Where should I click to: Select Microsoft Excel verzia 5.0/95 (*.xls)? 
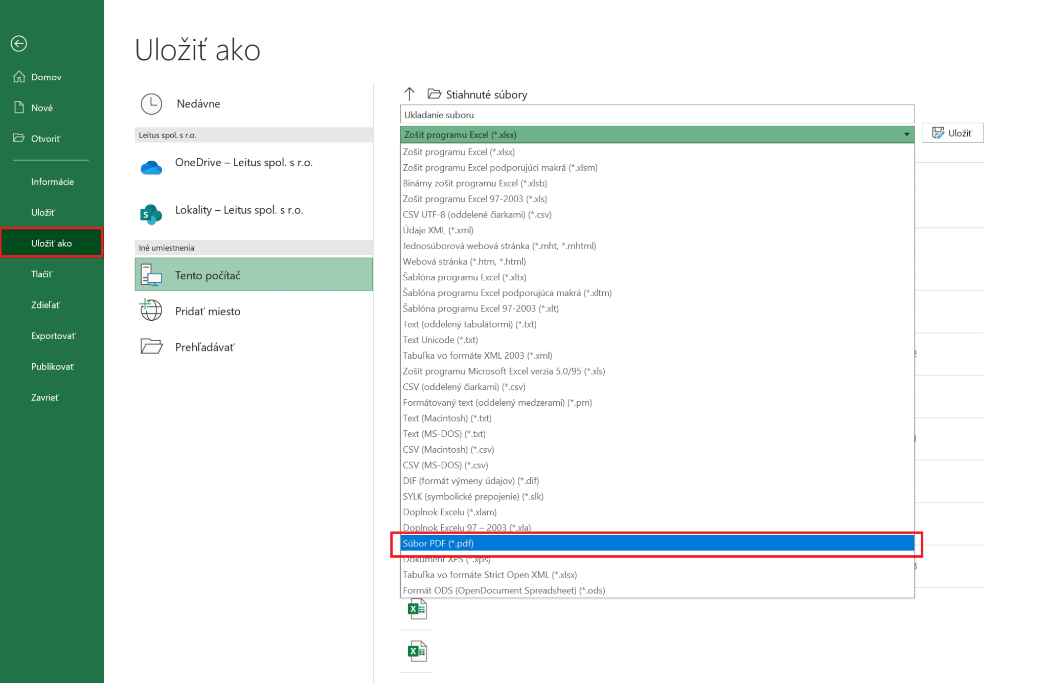coord(657,371)
